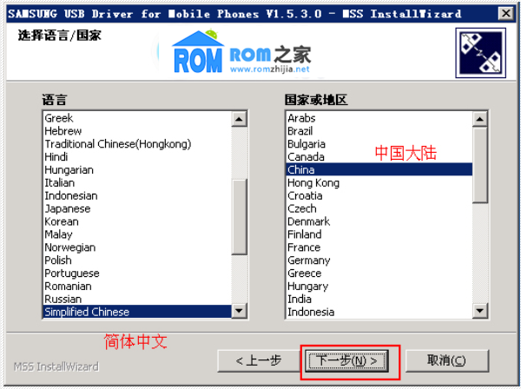Select Japanese in the language list
521x389 pixels.
pos(137,208)
